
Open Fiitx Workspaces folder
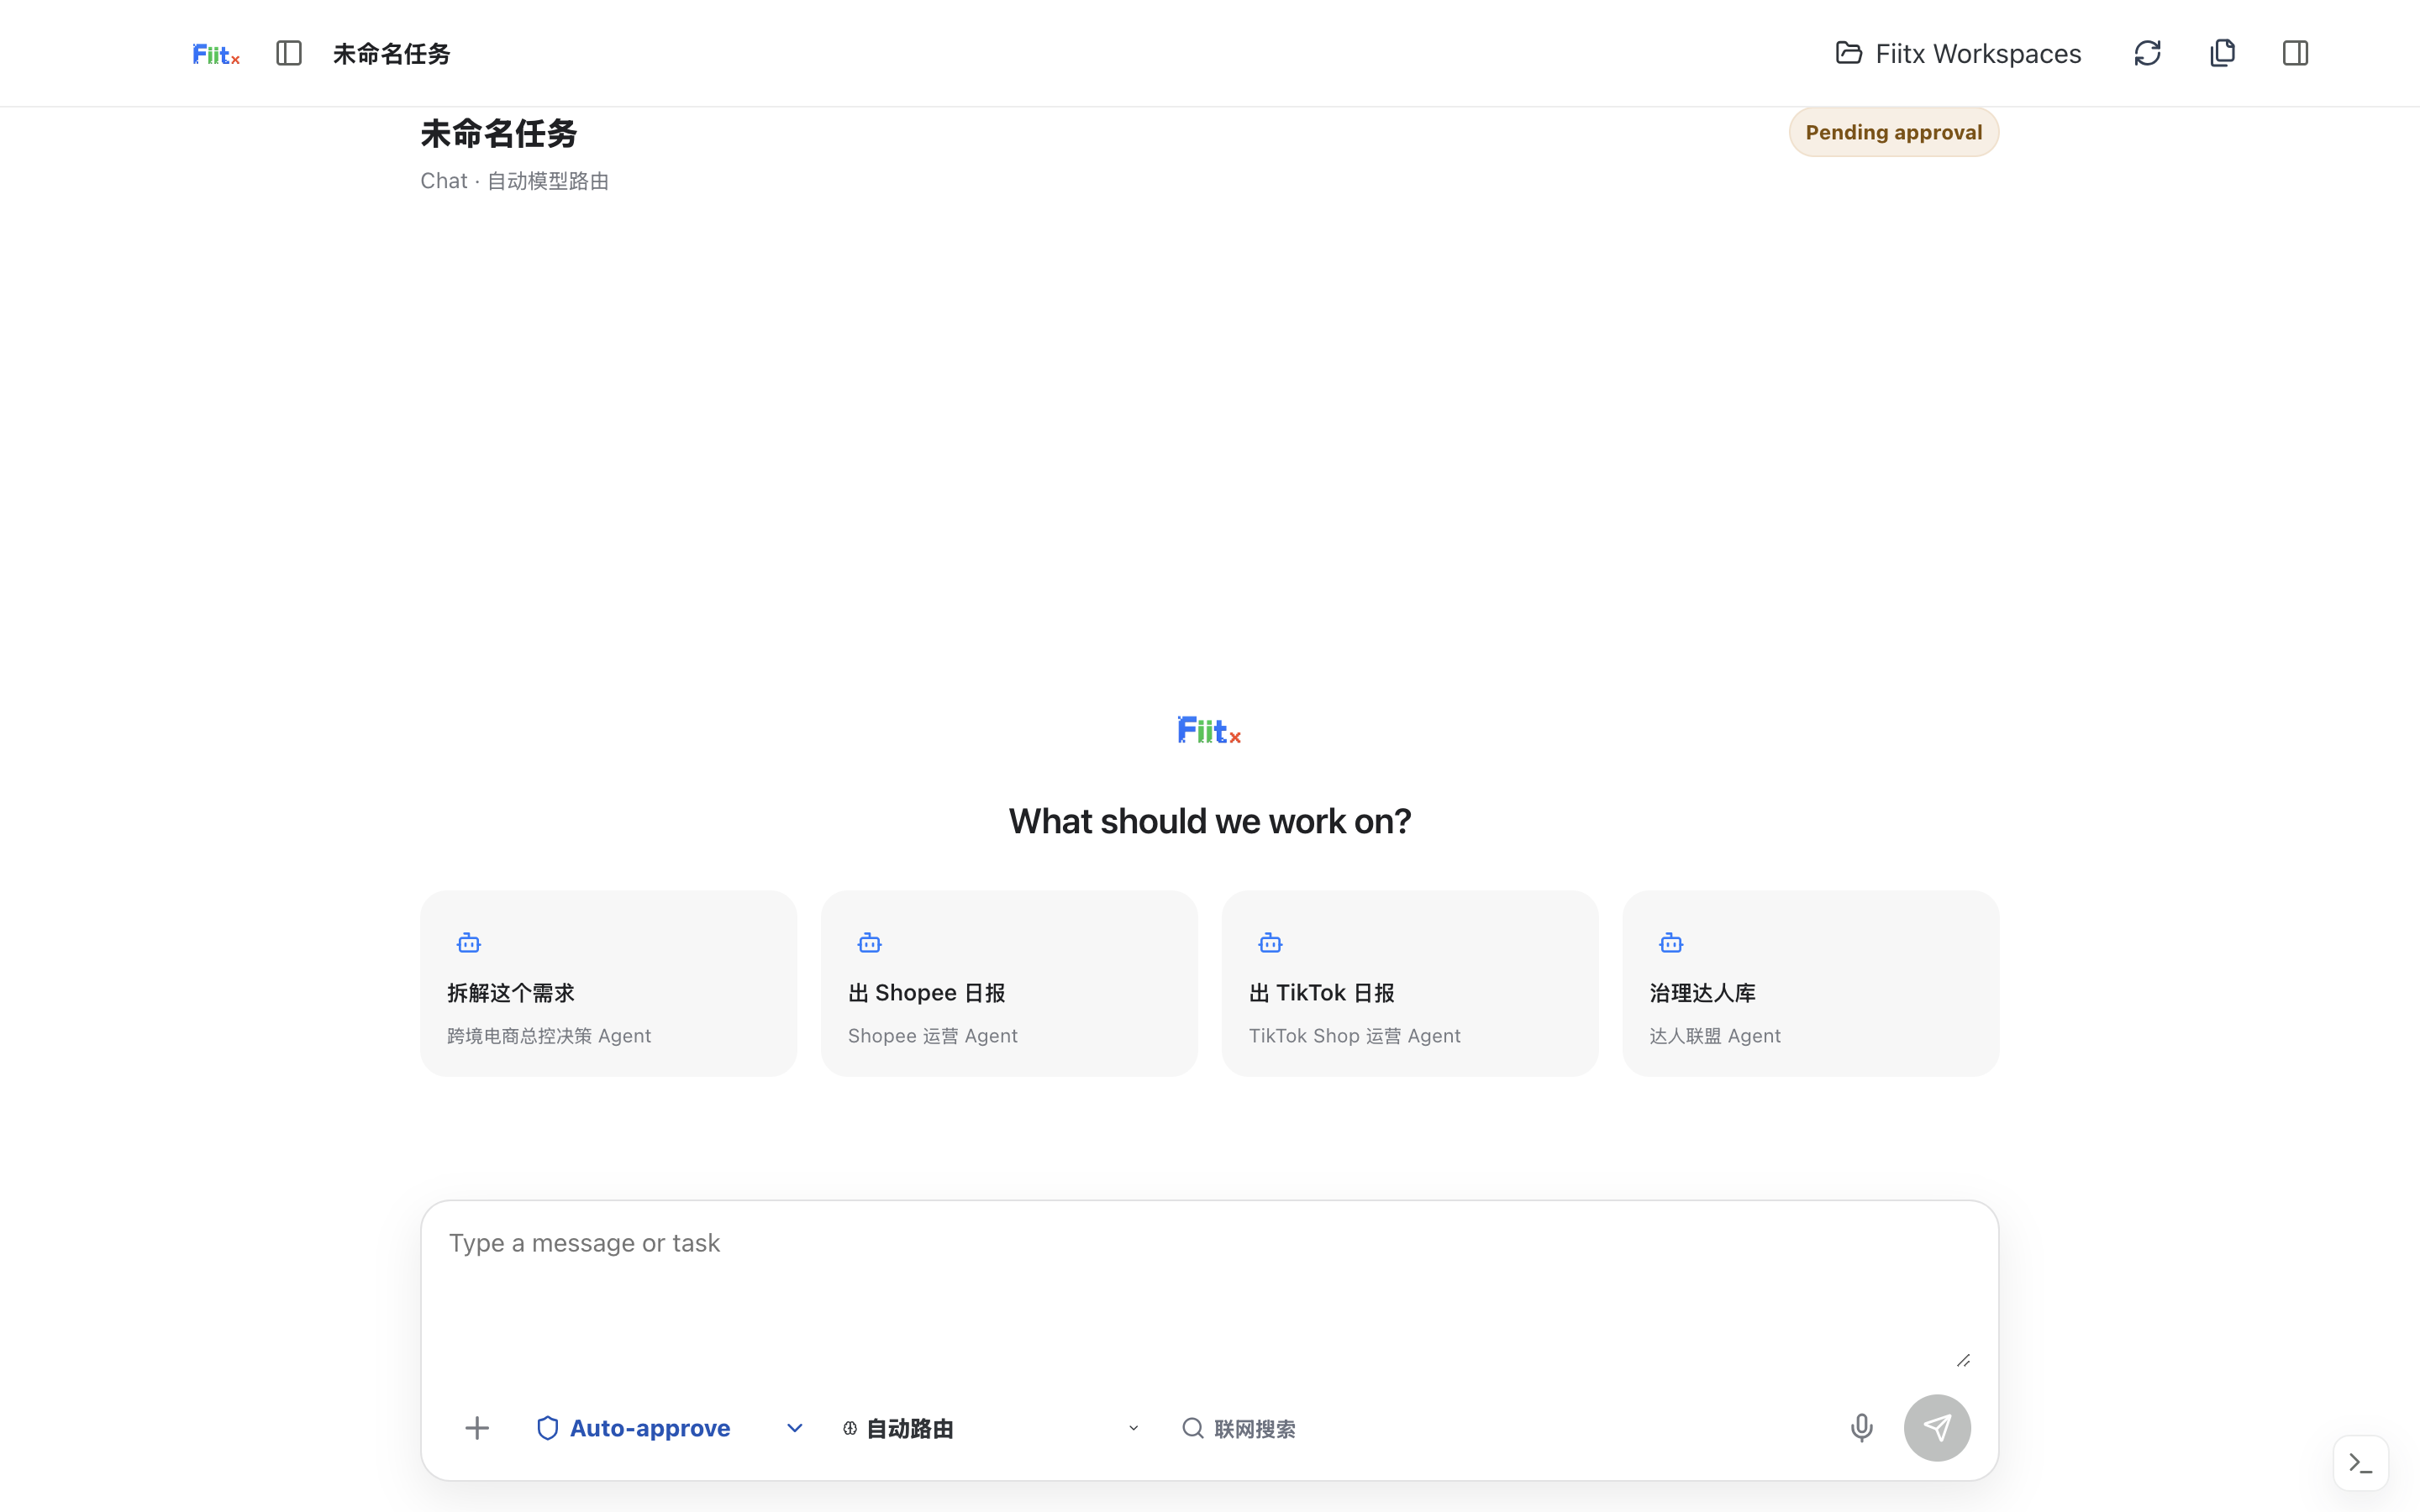[x=1958, y=53]
